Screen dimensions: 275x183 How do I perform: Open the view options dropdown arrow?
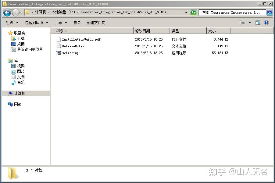coord(250,23)
